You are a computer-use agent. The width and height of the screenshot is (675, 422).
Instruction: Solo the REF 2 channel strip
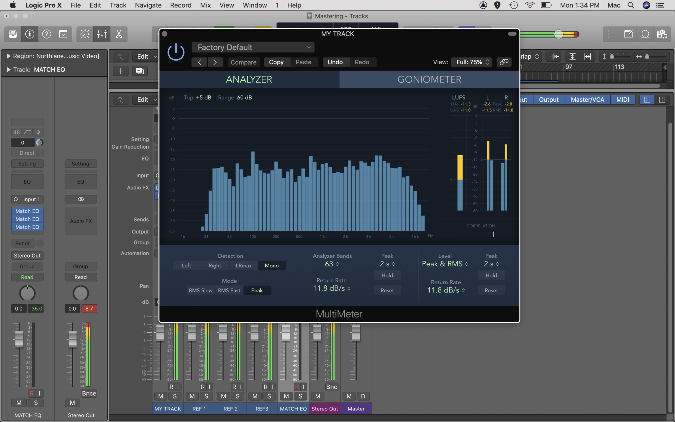pos(238,396)
